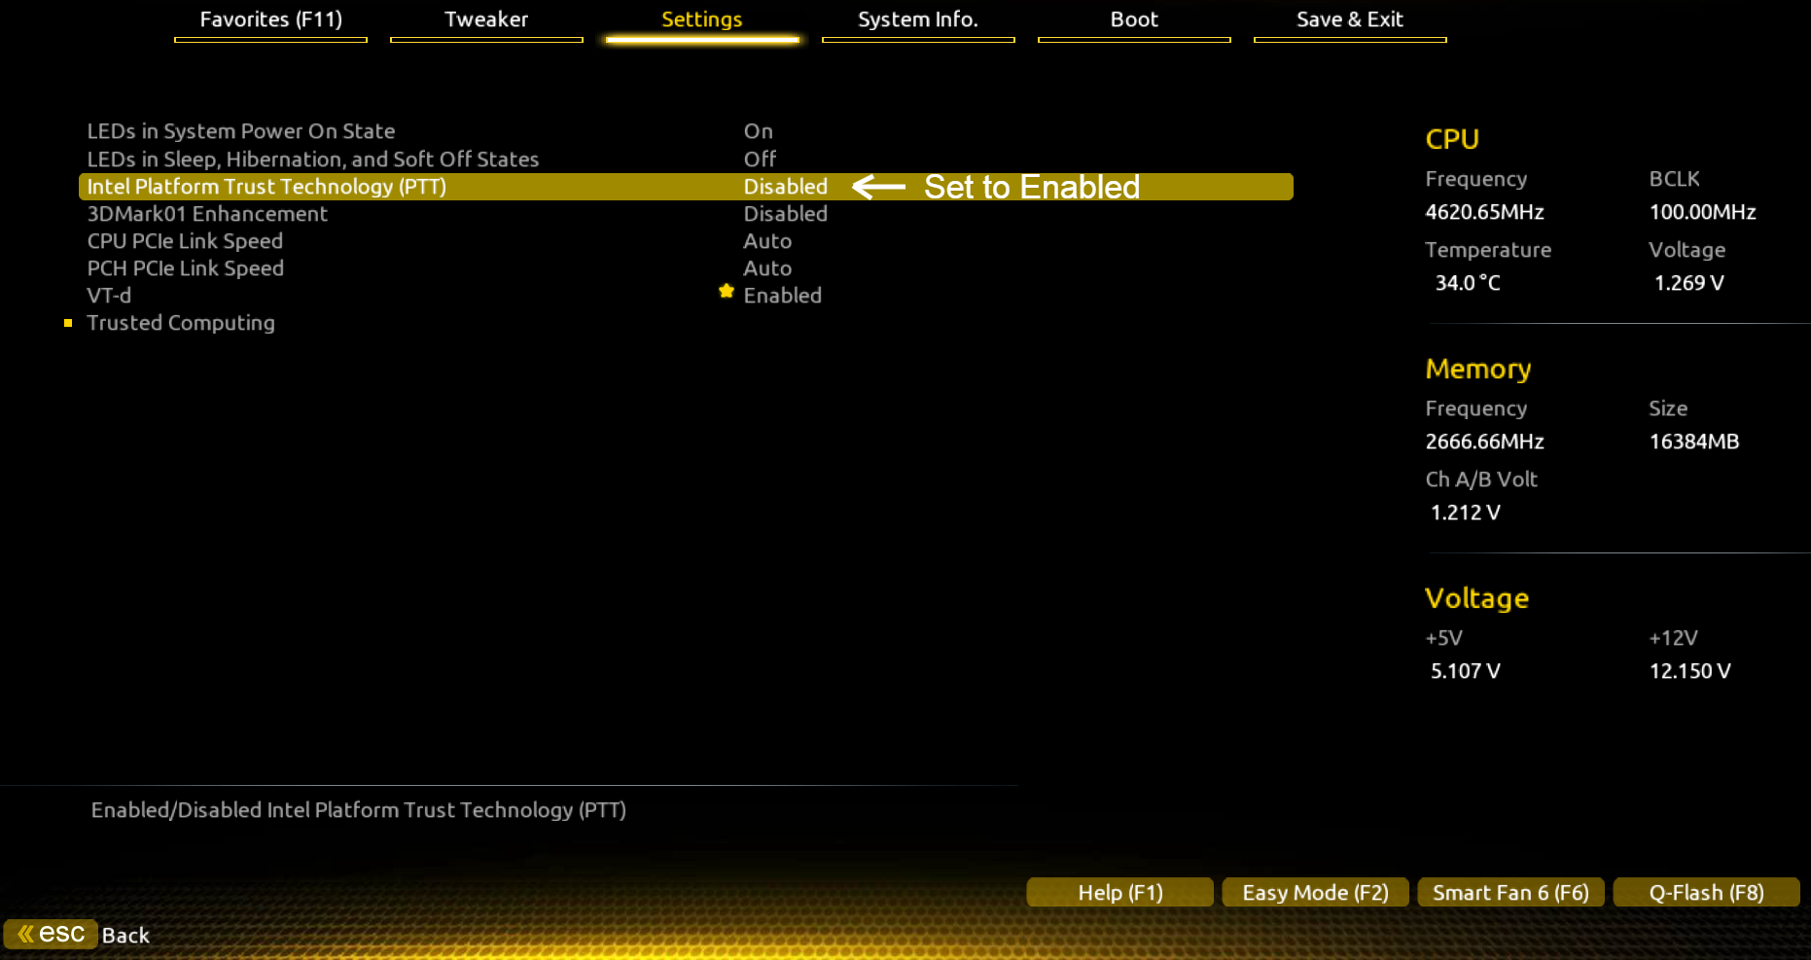This screenshot has height=960, width=1811.
Task: Open Smart Fan 6 (F6)
Action: click(1510, 892)
